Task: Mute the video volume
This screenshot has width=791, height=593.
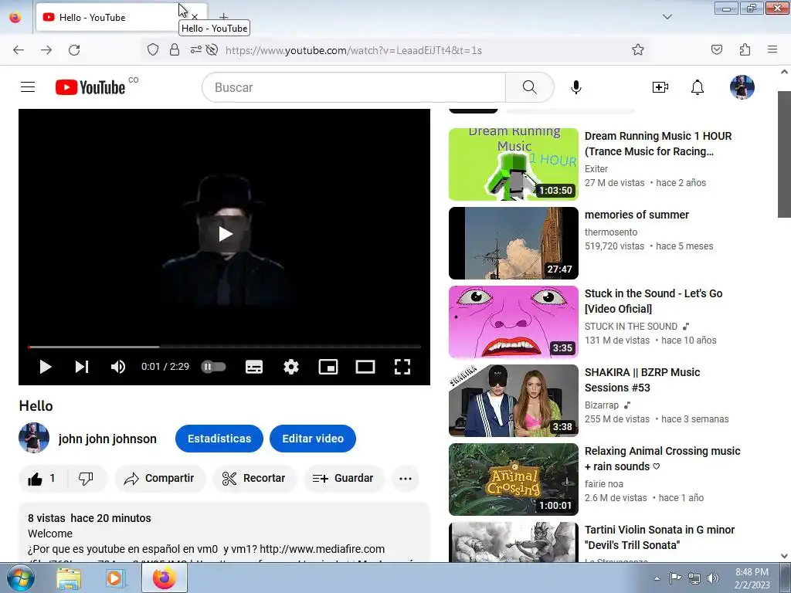Action: tap(118, 367)
